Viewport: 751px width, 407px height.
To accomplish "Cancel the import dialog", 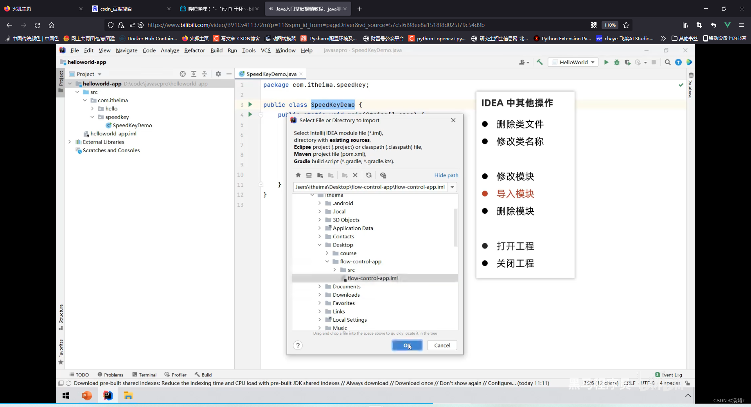I will 442,345.
